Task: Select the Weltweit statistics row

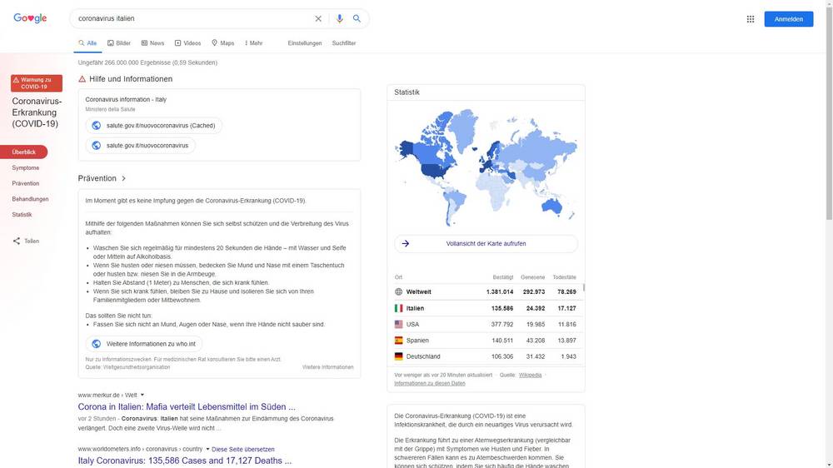Action: (x=486, y=291)
